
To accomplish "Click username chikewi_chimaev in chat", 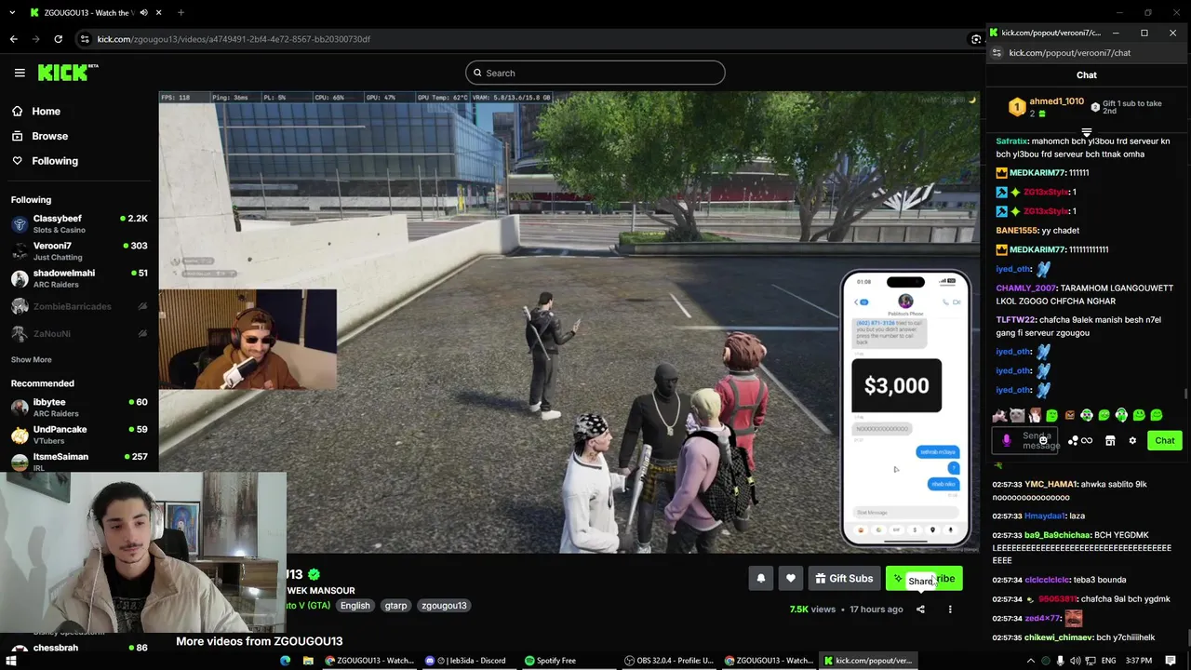I will coord(1059,637).
